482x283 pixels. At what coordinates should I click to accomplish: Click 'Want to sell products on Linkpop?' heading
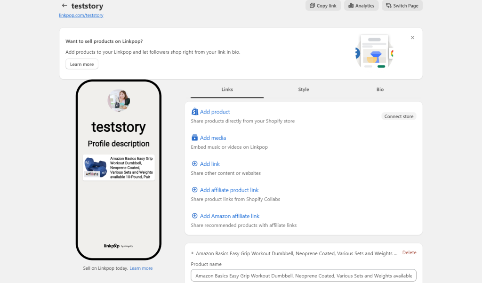click(x=104, y=41)
